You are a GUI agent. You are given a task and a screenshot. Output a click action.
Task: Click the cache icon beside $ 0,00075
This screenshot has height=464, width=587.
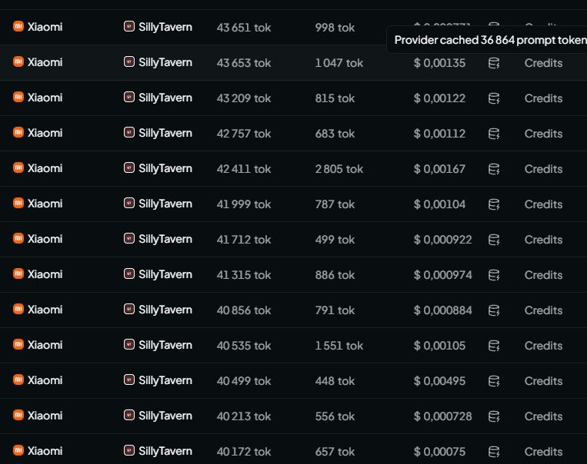[x=494, y=452]
